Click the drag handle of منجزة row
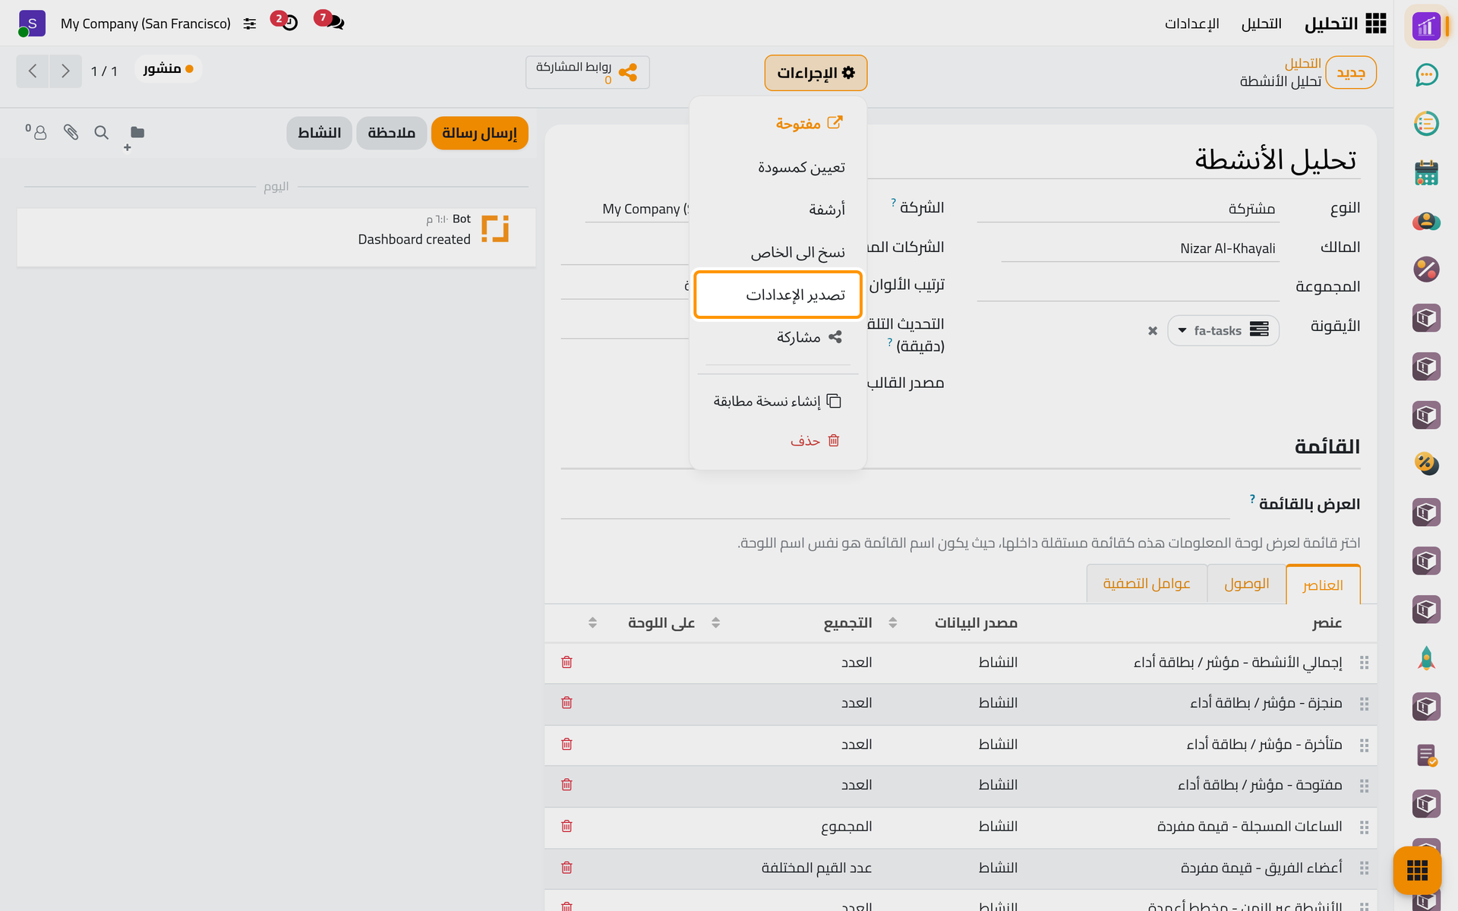This screenshot has height=911, width=1458. click(x=1364, y=704)
